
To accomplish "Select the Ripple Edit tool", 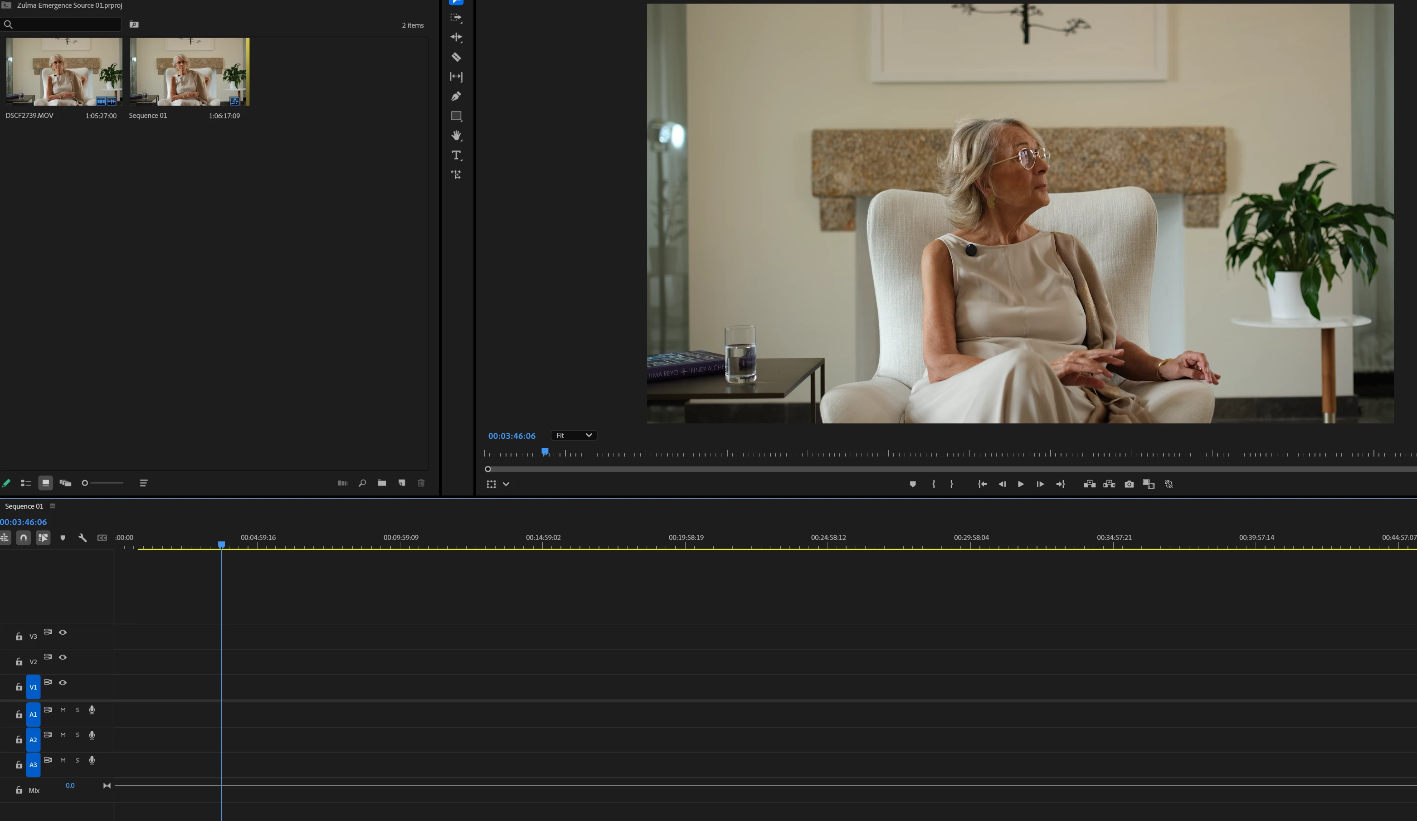I will [x=456, y=37].
